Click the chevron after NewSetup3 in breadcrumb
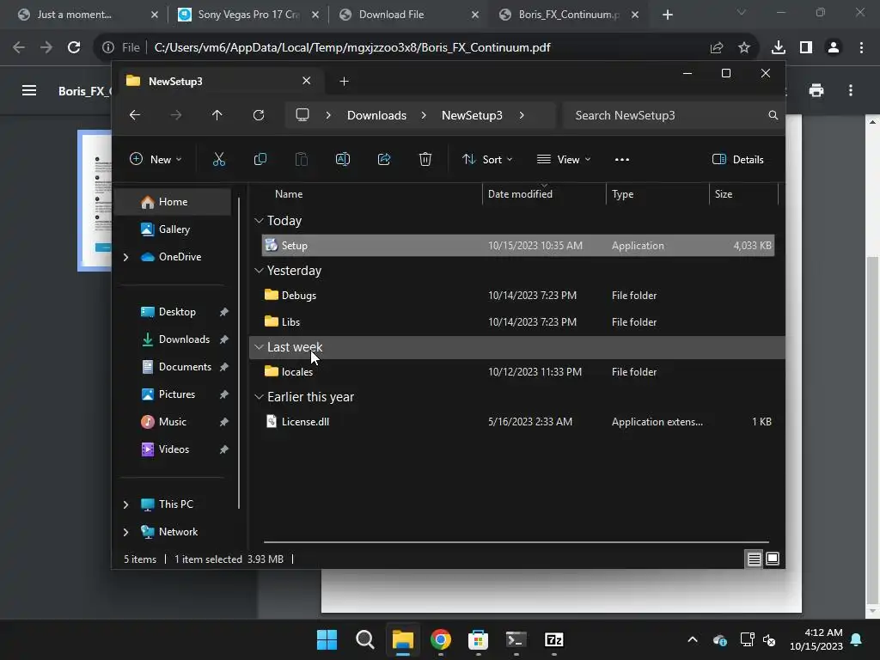This screenshot has width=880, height=660. pyautogui.click(x=522, y=115)
